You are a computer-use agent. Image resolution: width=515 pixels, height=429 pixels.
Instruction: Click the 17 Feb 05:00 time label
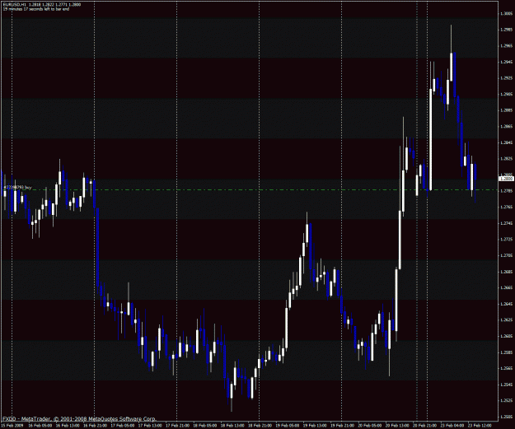click(123, 426)
